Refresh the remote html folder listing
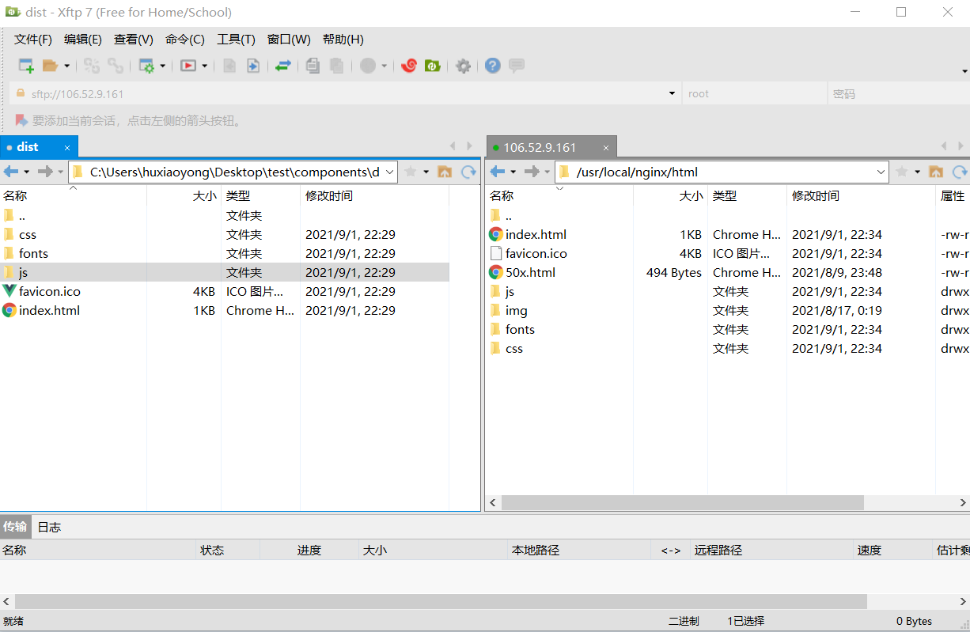 click(x=960, y=172)
